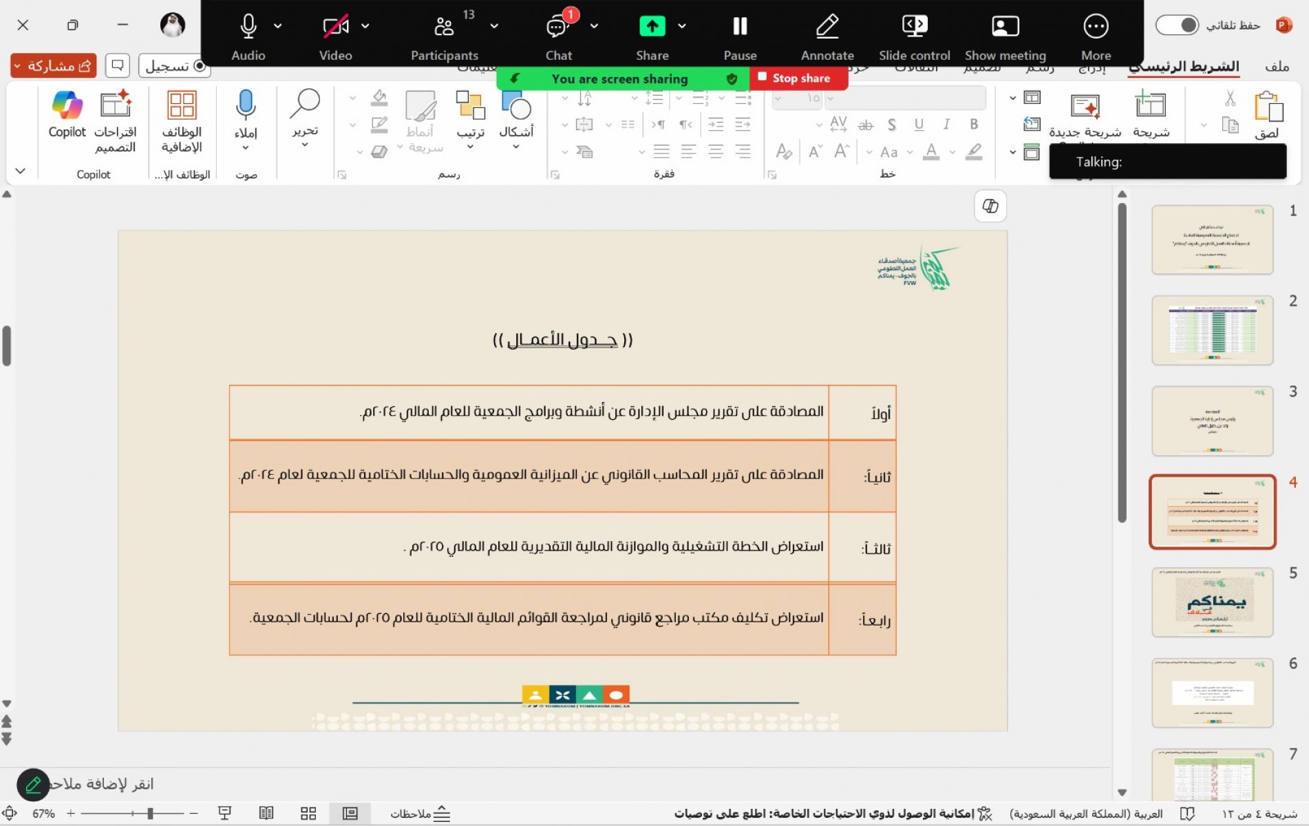Click accessibility recommendations in the status bar

coord(833,814)
